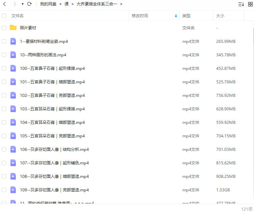
Task: Click the forward navigation arrow
Action: [14, 4]
